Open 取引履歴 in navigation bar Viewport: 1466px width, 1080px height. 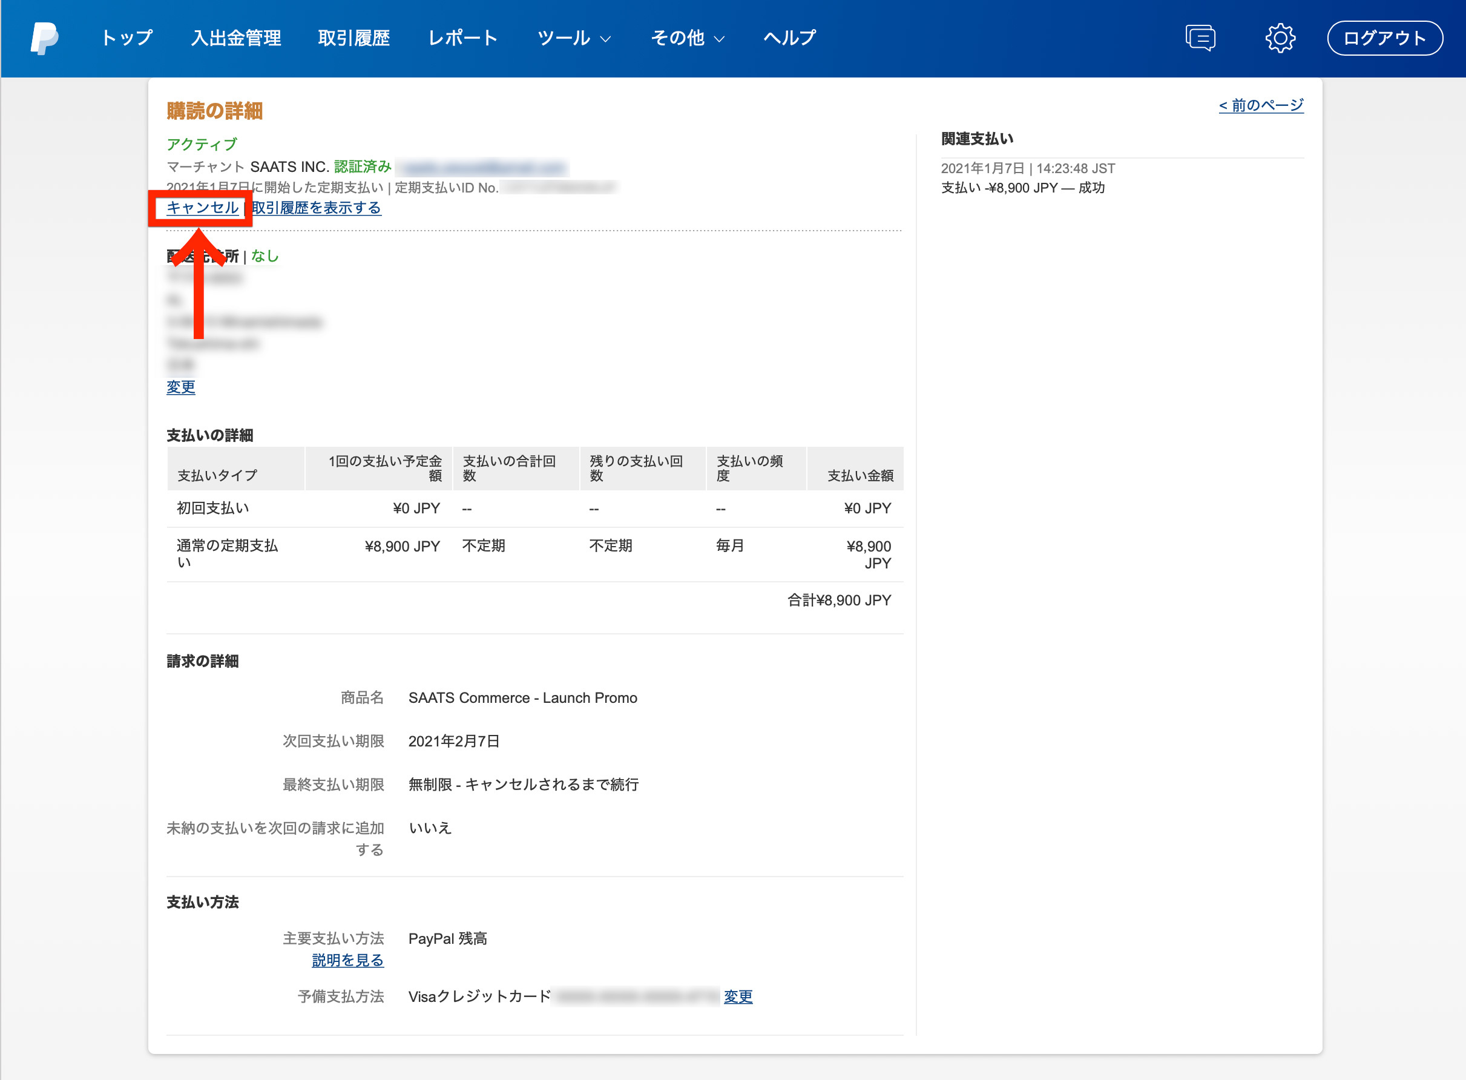tap(353, 38)
